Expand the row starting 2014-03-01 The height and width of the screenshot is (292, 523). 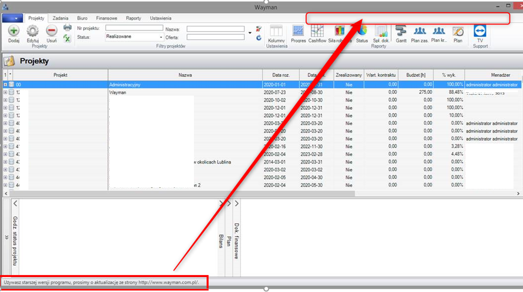(x=5, y=162)
